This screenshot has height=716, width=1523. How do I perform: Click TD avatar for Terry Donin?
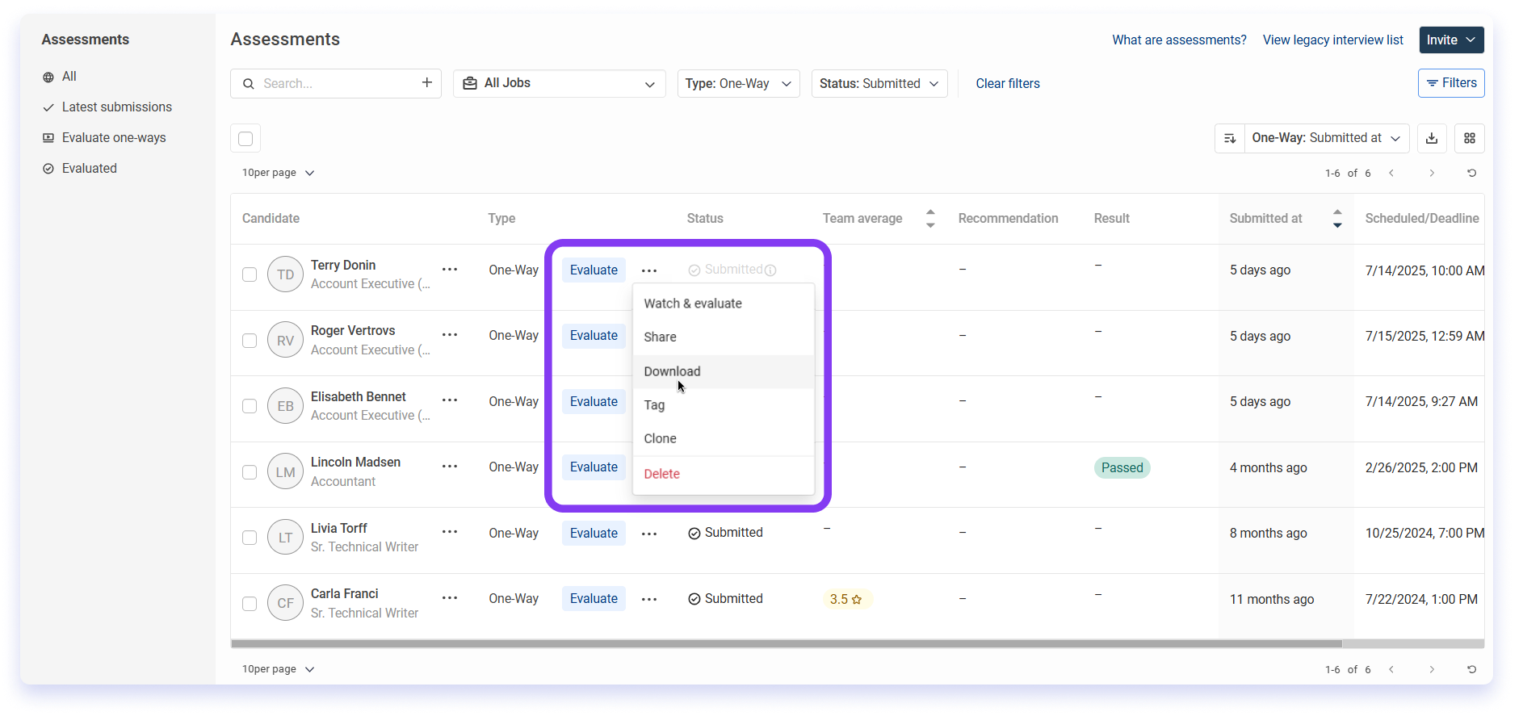285,274
